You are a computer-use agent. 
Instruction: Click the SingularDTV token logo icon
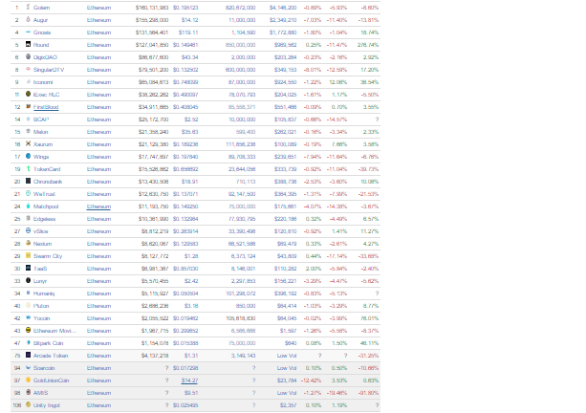pos(28,69)
